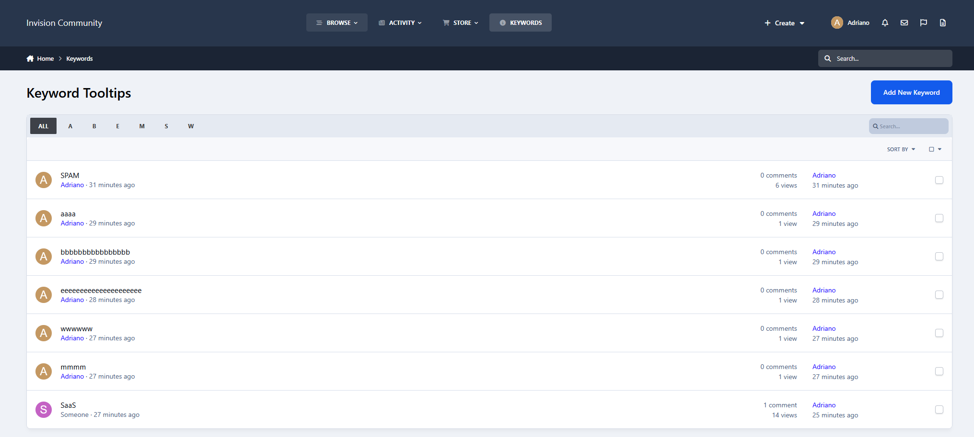
Task: Filter keywords by letter M
Action: [x=142, y=126]
